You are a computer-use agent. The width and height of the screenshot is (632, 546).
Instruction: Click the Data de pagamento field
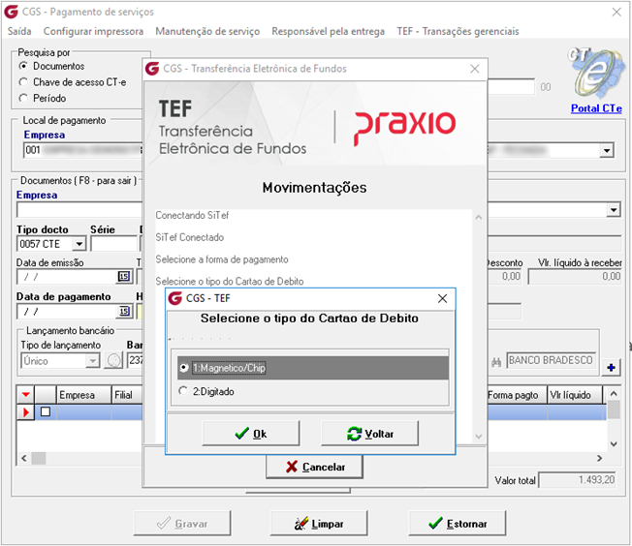coord(67,311)
